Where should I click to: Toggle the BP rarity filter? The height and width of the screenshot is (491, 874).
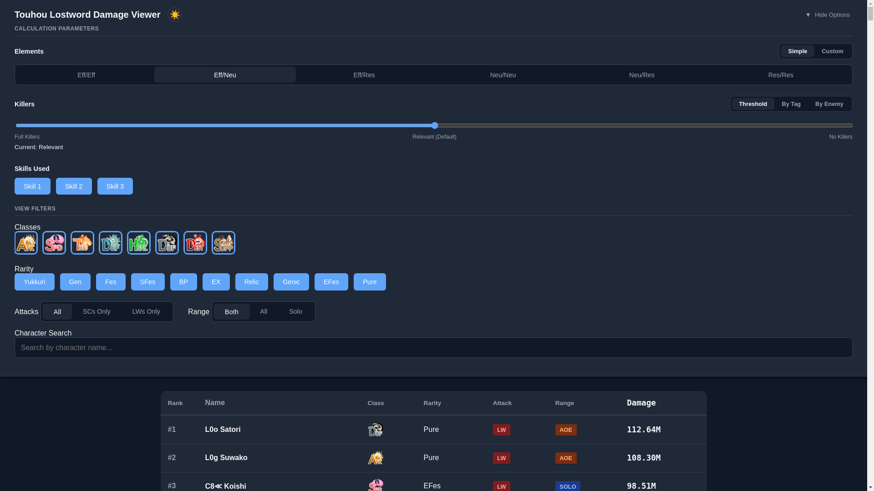tap(183, 282)
